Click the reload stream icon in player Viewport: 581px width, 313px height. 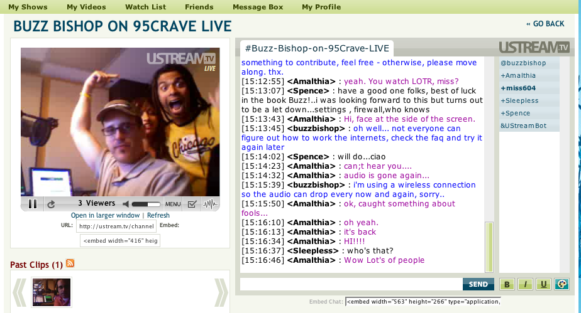pos(51,204)
